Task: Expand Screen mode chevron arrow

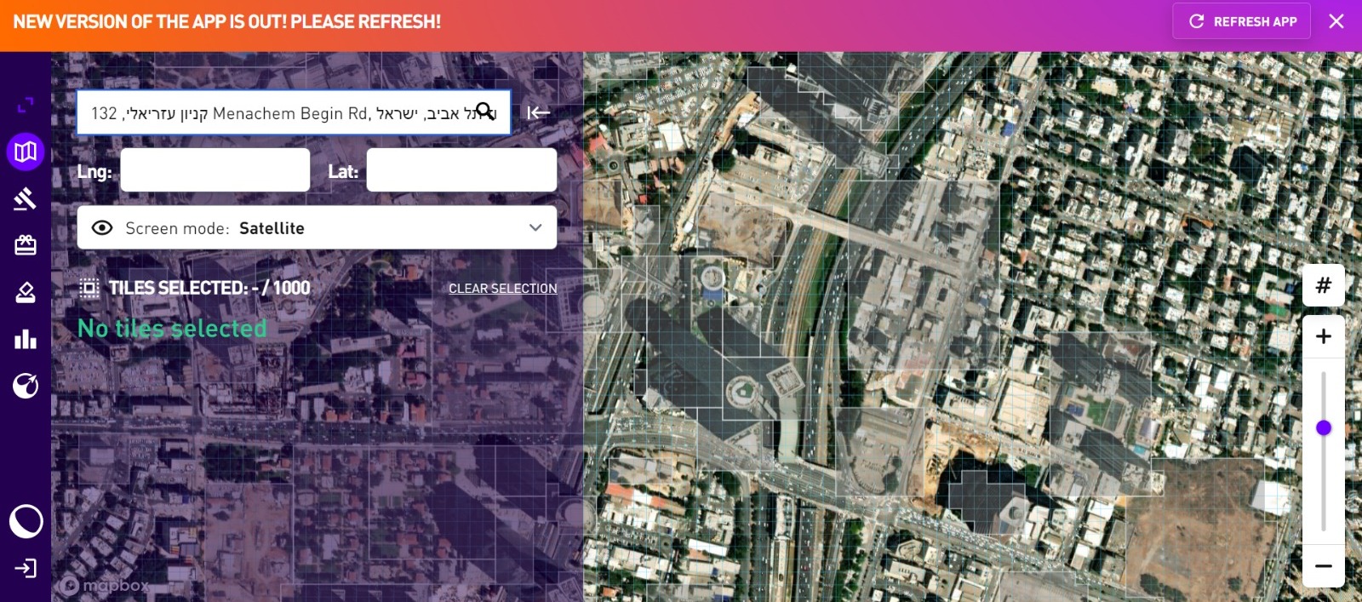Action: (535, 227)
